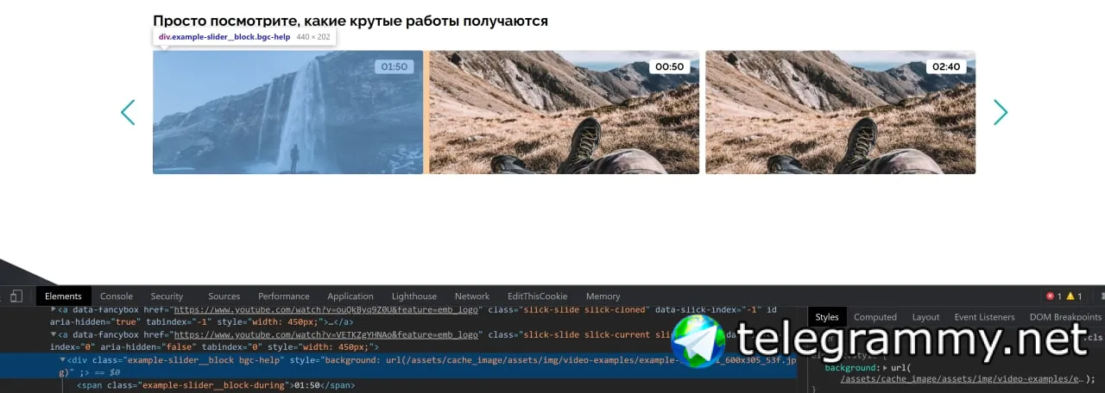The height and width of the screenshot is (393, 1105).
Task: Switch to the Console tab
Action: [117, 296]
